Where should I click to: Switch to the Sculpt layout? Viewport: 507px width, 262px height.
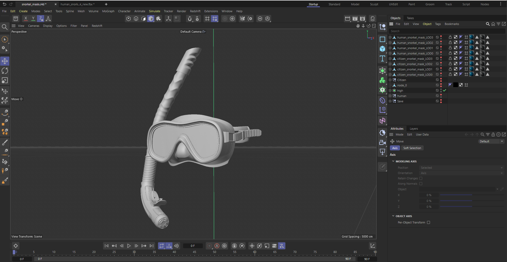pos(374,4)
